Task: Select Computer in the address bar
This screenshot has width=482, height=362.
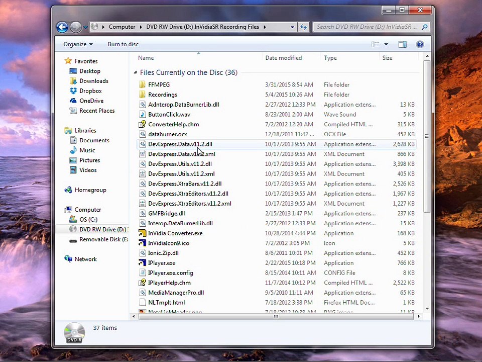Action: 122,27
